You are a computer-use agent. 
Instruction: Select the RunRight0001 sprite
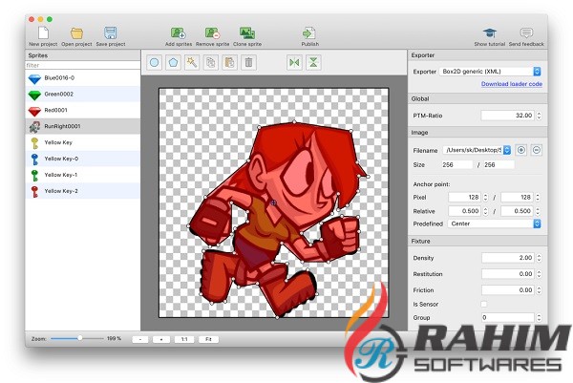(x=83, y=126)
